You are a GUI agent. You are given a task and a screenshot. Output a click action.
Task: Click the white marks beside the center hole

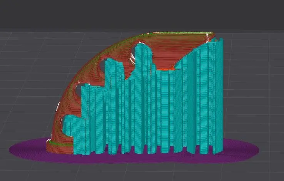133,59
